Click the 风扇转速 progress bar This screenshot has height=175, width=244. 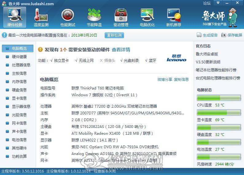[x=219, y=157]
